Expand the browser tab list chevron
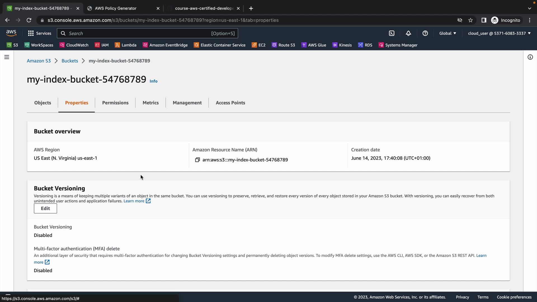Screen dimensions: 537x302 tap(529, 8)
